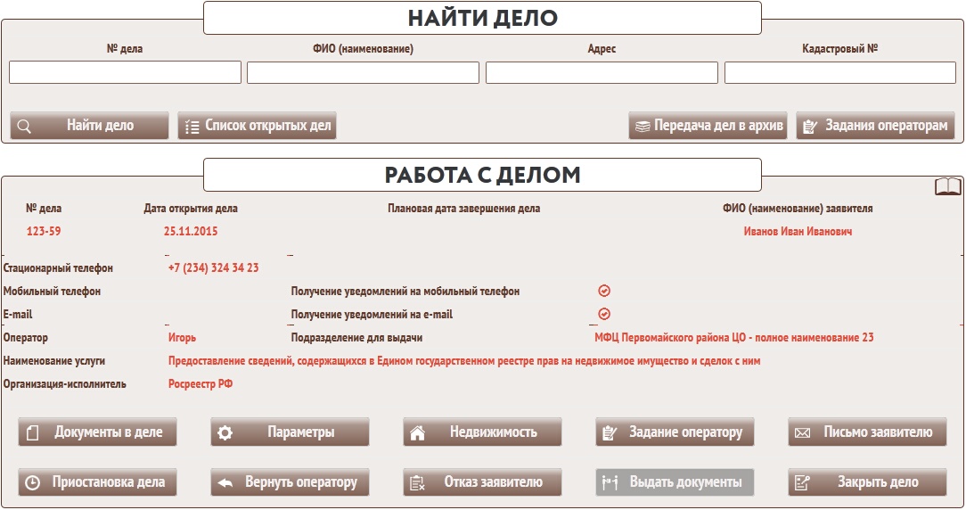Screen dimensions: 966x510
Task: Click the «Найти дело» search button
Action: (89, 126)
